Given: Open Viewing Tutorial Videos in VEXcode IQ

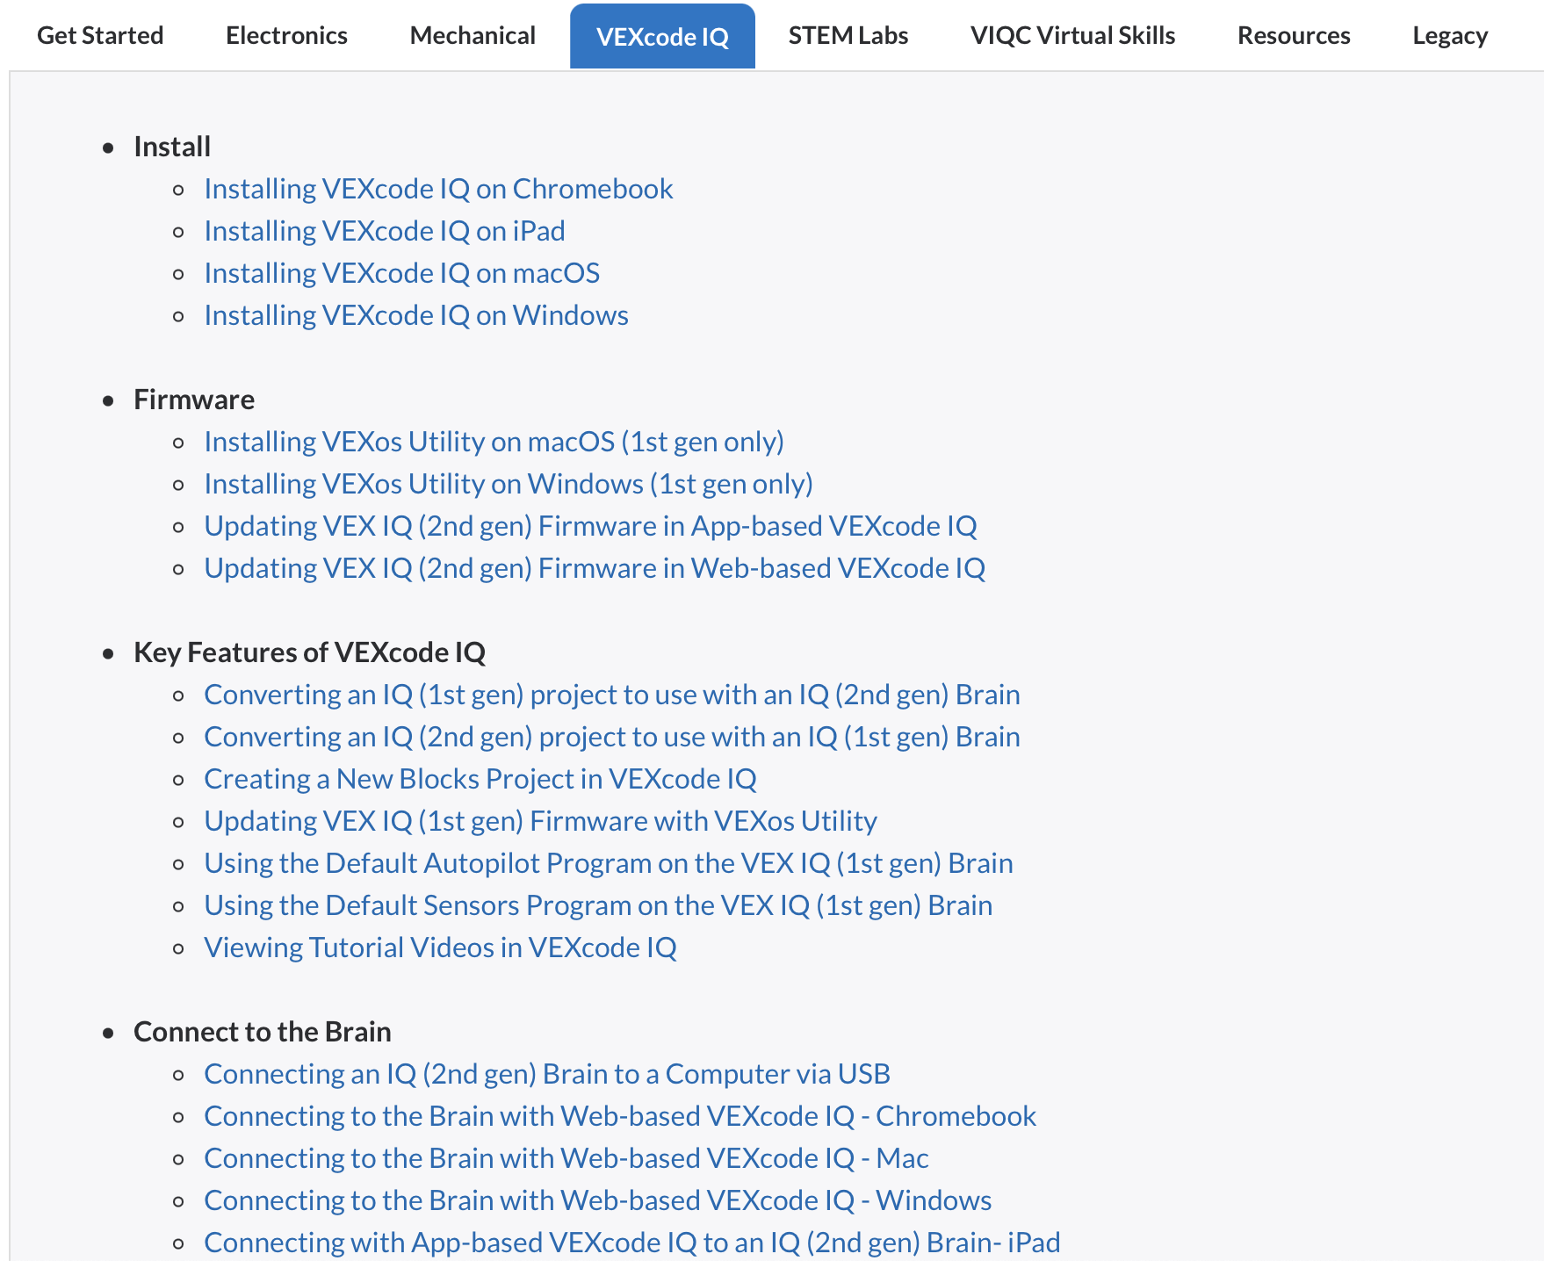Looking at the screenshot, I should [x=440, y=947].
